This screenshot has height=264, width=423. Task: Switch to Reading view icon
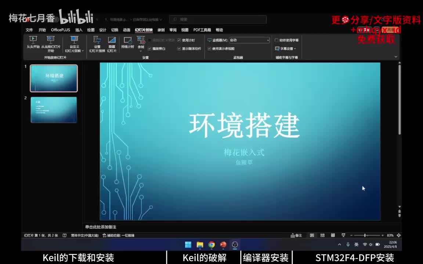[x=333, y=235]
